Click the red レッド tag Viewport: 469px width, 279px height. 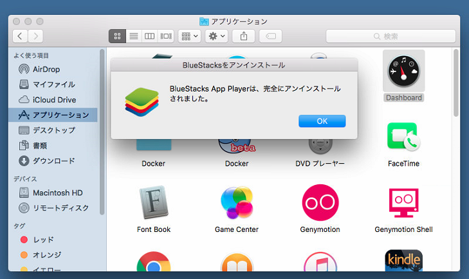click(24, 240)
